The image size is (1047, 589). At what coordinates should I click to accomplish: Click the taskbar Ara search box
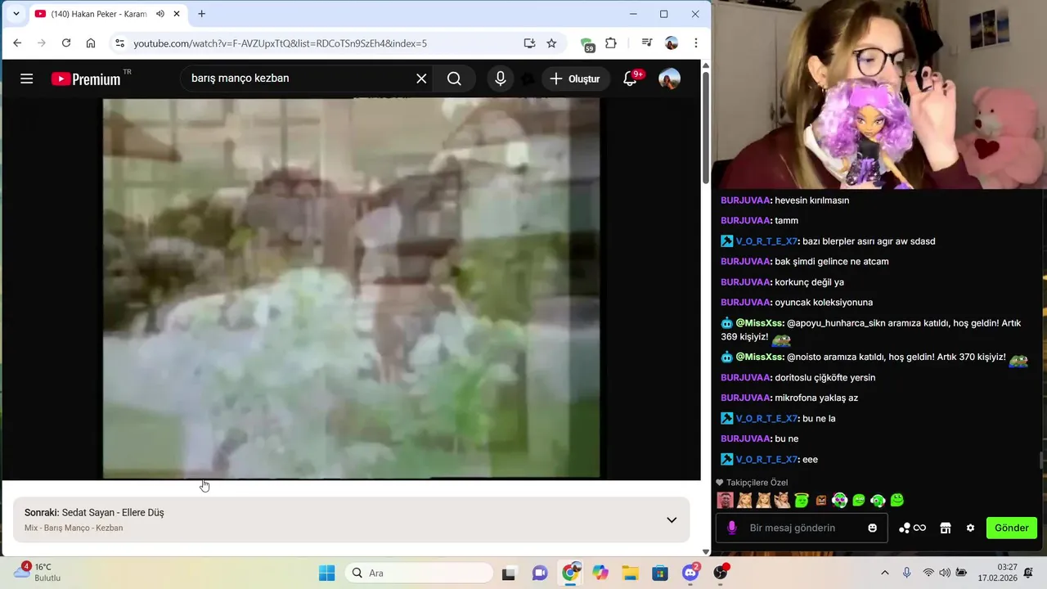pos(419,573)
